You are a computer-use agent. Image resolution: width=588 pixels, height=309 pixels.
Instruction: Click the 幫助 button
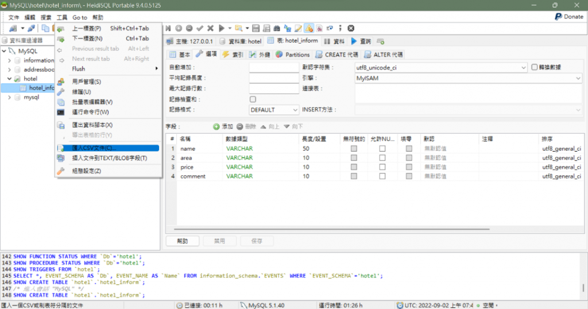pyautogui.click(x=183, y=241)
